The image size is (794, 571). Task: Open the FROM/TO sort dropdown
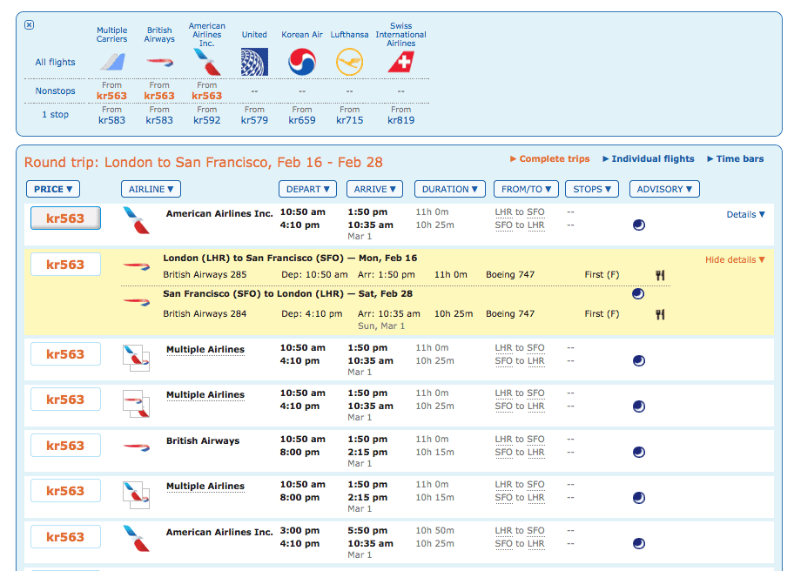pyautogui.click(x=526, y=189)
